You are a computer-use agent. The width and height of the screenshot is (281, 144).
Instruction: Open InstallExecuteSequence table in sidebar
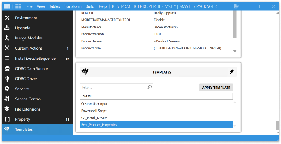[x=38, y=58]
